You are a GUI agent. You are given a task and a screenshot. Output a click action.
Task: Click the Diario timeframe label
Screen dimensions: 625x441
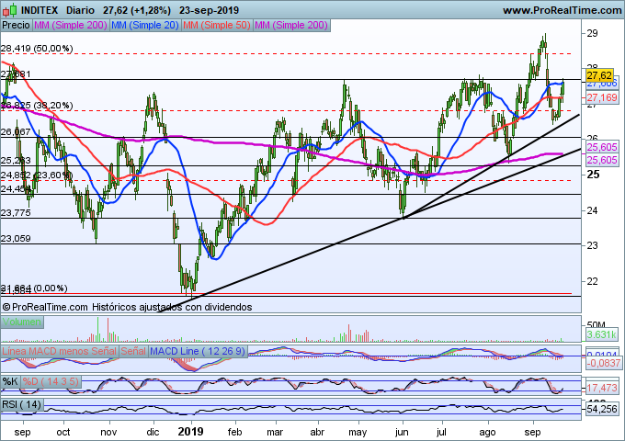click(81, 10)
